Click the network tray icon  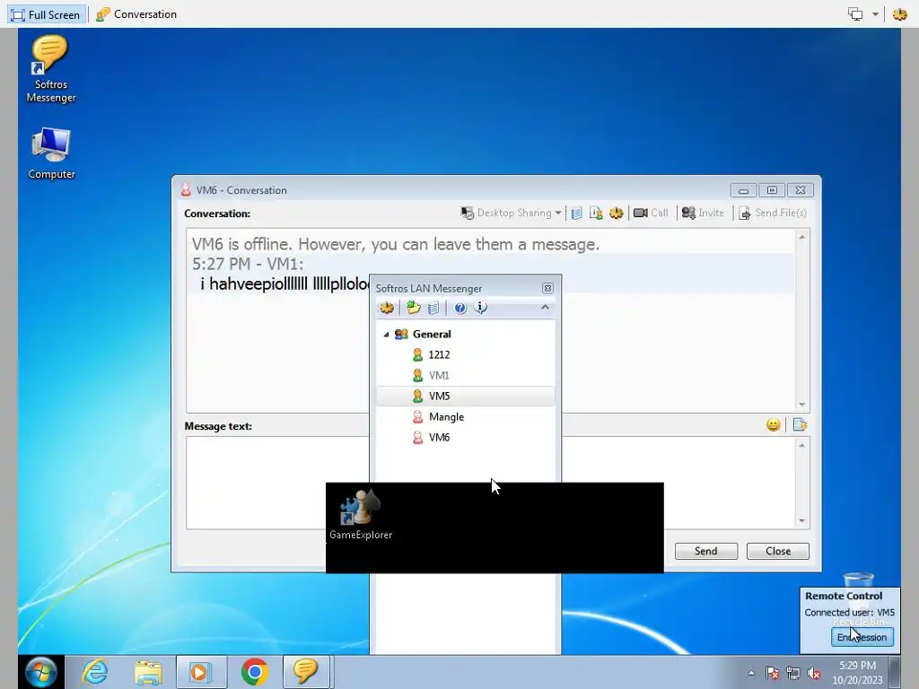(793, 673)
